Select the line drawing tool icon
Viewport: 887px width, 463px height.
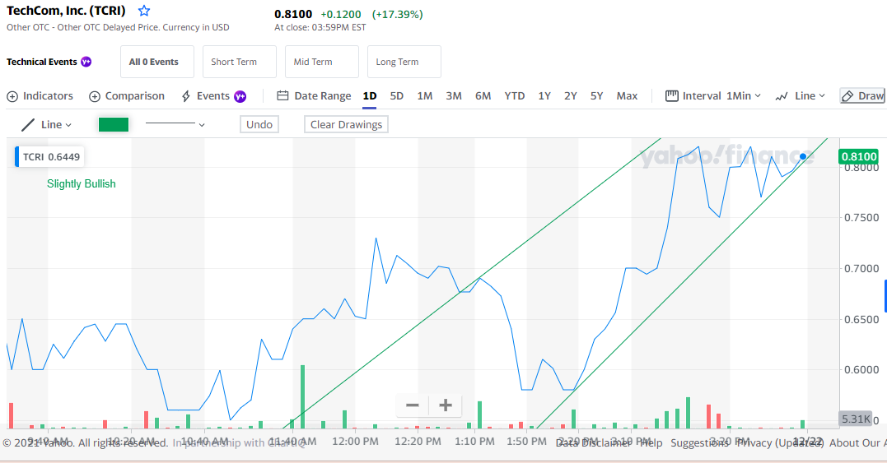coord(28,125)
